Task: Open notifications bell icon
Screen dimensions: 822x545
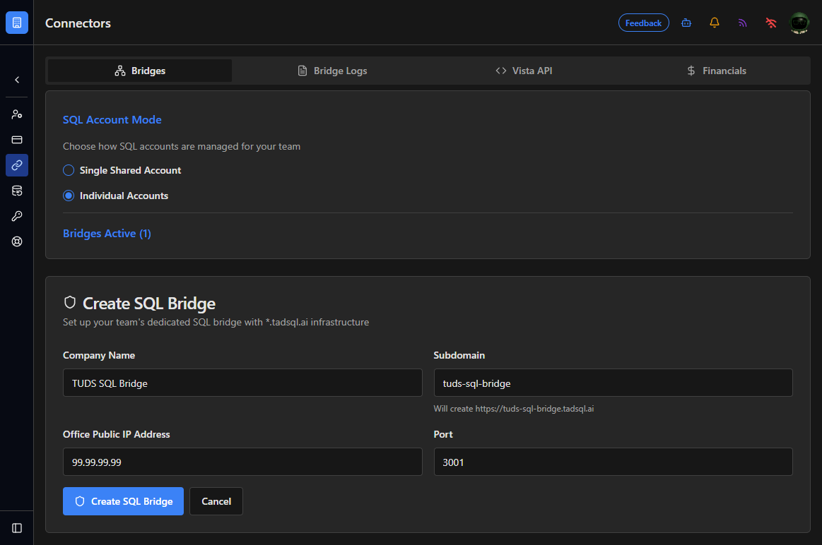Action: (x=715, y=23)
